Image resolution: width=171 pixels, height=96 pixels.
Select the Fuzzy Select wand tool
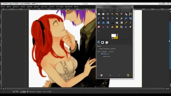coord(112,14)
